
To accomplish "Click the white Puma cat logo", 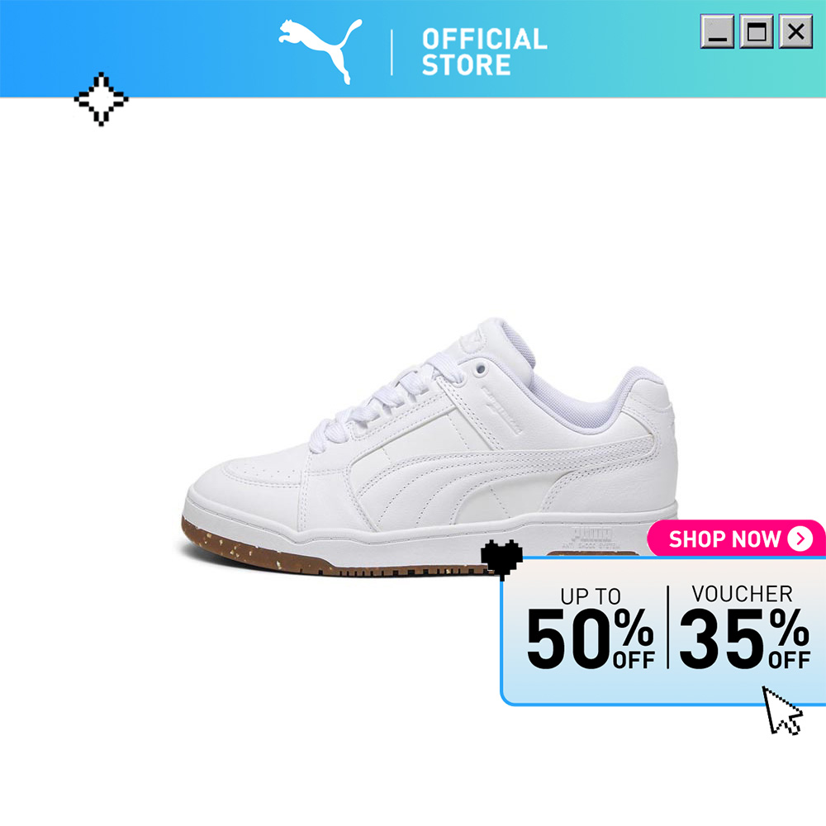I will point(320,51).
